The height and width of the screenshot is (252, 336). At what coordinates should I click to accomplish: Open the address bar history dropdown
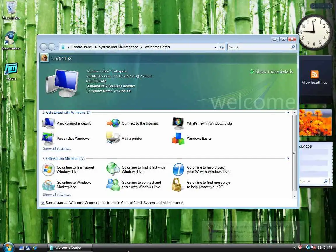coord(215,47)
